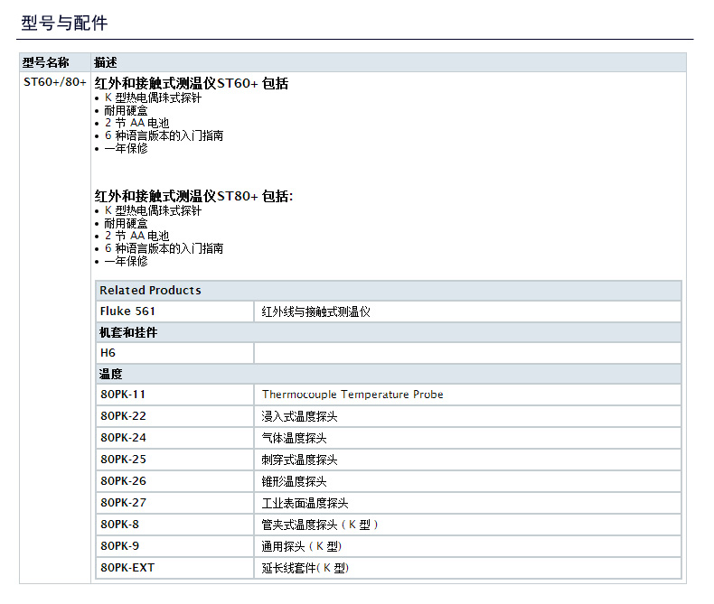Viewport: 714px width, 604px height.
Task: Click the ST60+/80+ model name cell
Action: (x=55, y=83)
